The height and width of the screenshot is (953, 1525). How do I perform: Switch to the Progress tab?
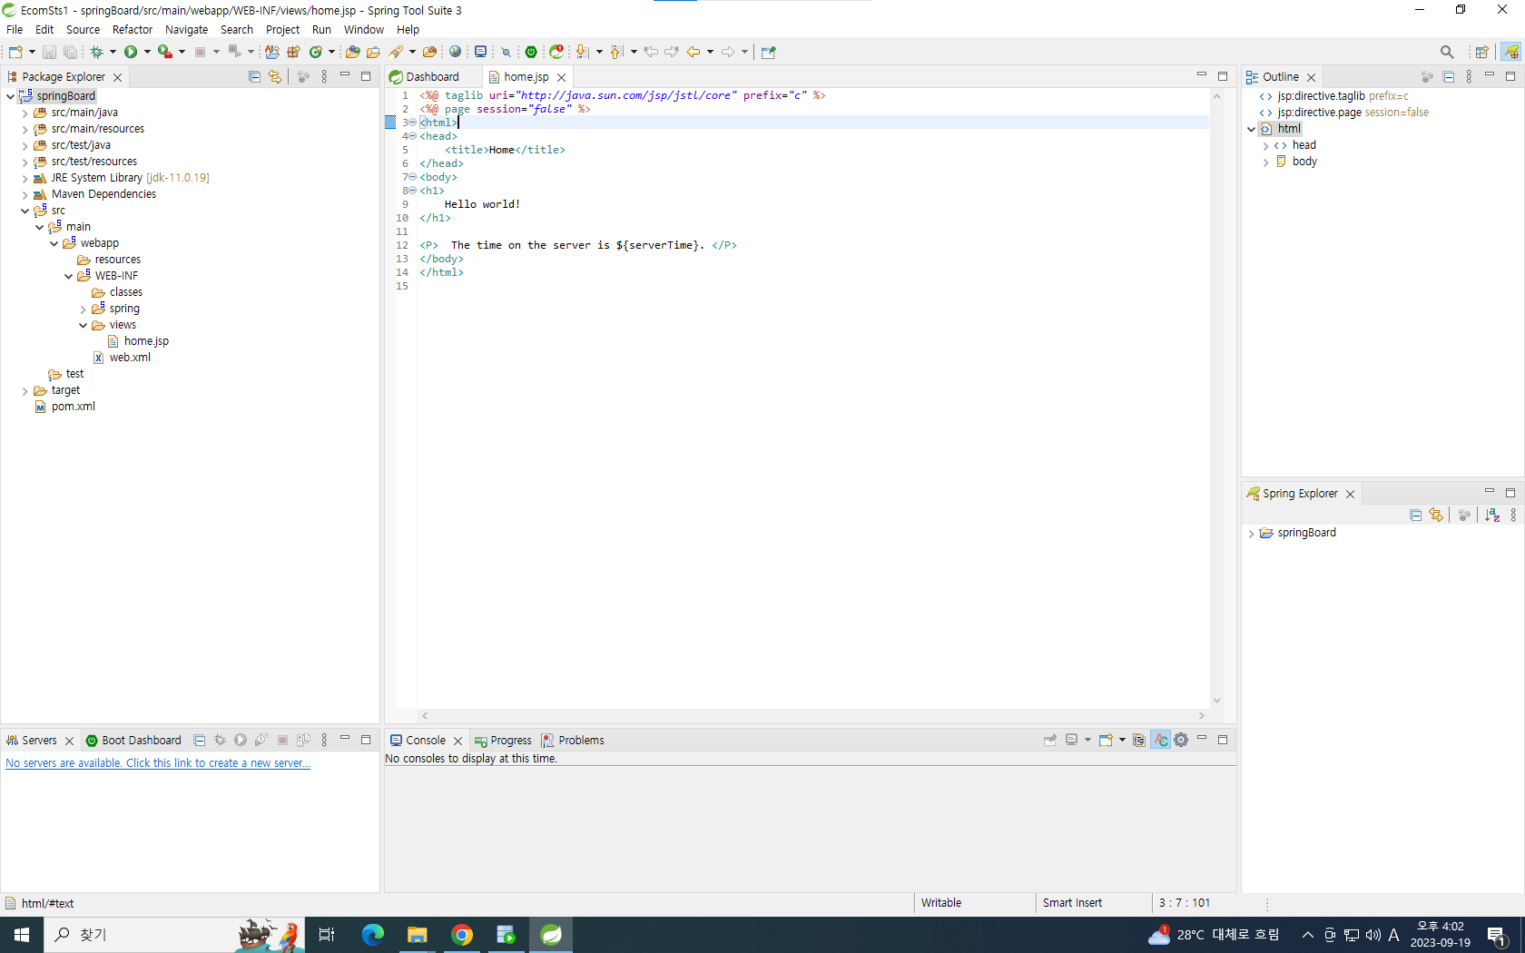tap(503, 741)
